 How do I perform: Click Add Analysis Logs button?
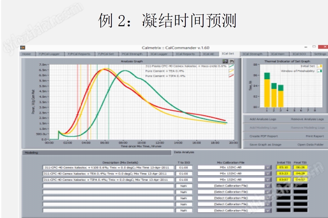[263, 119]
